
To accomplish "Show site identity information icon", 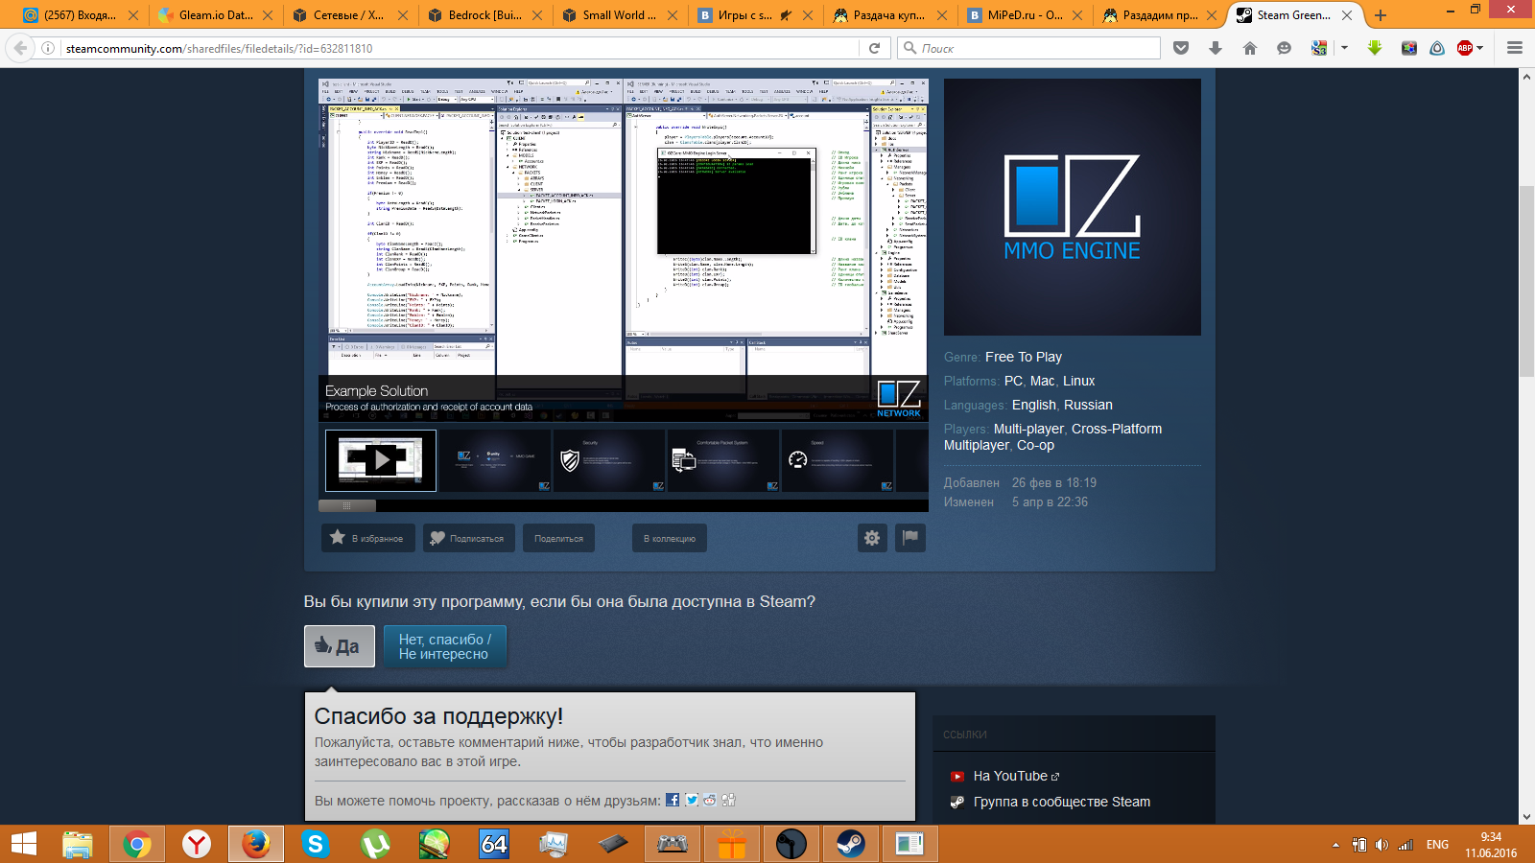I will tap(48, 48).
